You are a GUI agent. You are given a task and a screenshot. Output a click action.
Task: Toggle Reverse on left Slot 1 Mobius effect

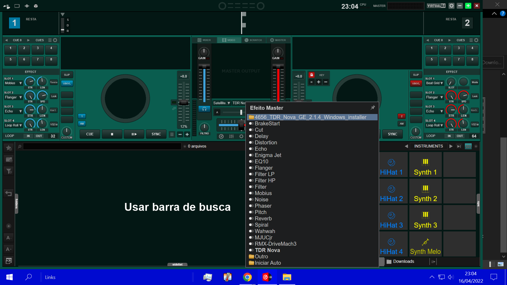click(x=54, y=82)
